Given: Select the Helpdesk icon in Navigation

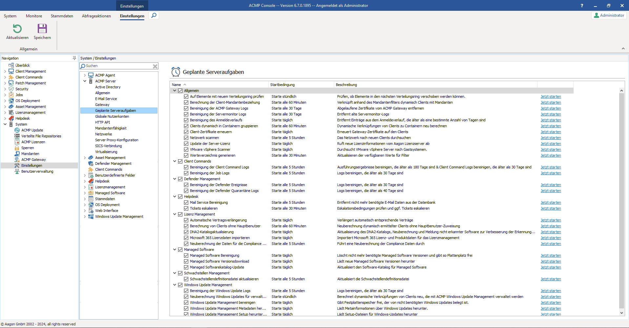Looking at the screenshot, I should click(11, 118).
